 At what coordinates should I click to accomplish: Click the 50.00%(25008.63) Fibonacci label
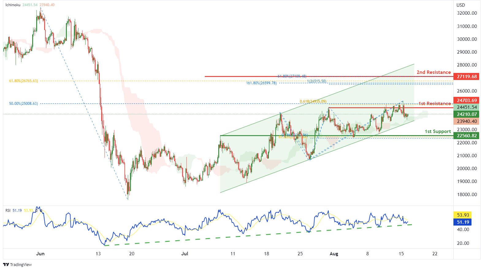point(24,104)
